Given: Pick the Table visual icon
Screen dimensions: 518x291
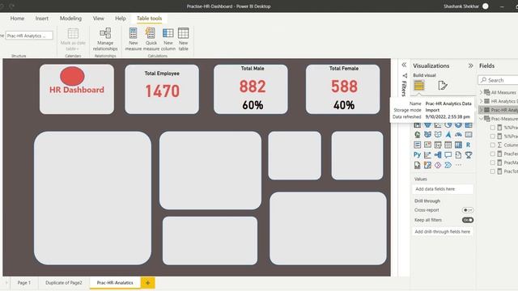Looking at the screenshot, I should click(448, 145).
